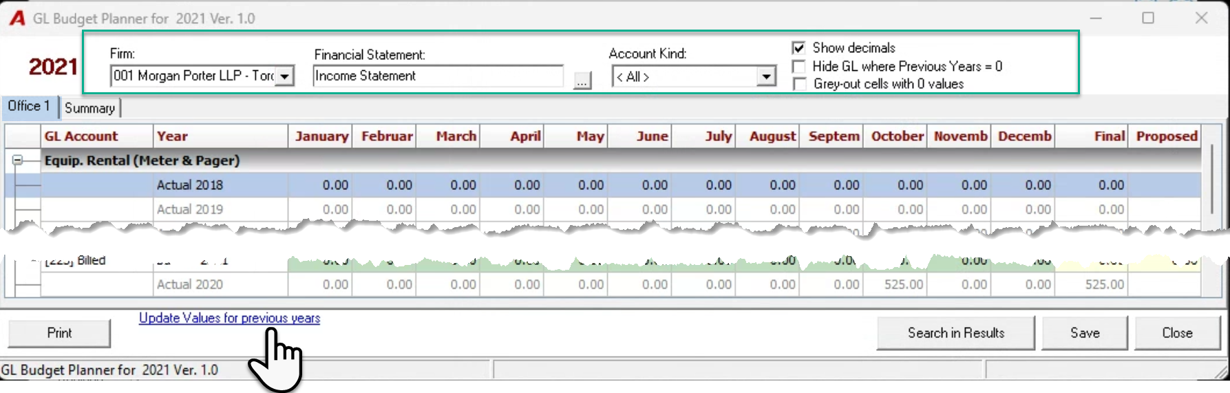Click the October column header
The width and height of the screenshot is (1230, 393).
[x=896, y=136]
